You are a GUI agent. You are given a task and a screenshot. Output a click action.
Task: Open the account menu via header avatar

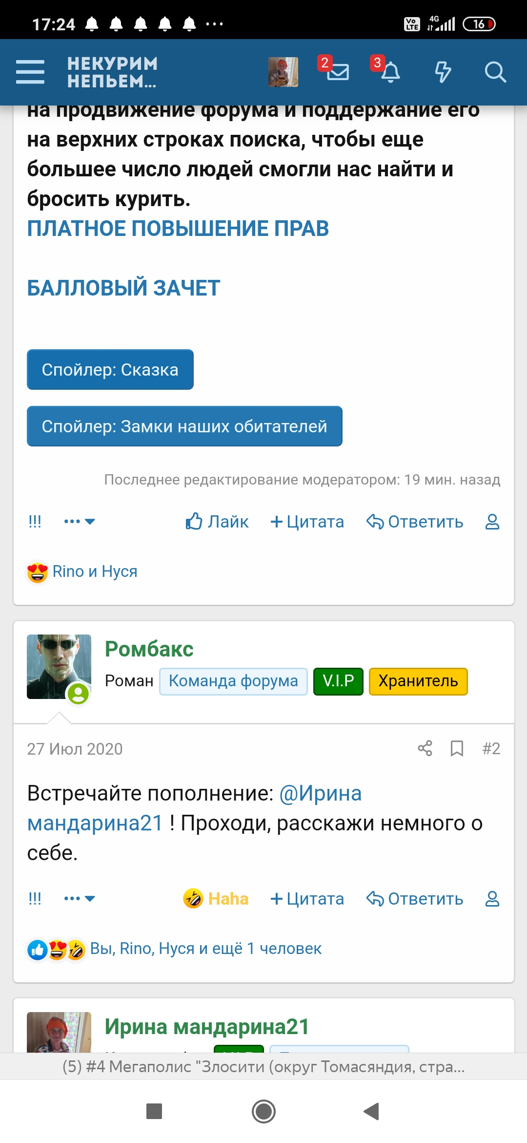pos(283,72)
